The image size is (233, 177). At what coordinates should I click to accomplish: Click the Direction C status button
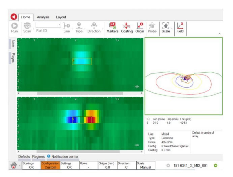click(x=126, y=165)
